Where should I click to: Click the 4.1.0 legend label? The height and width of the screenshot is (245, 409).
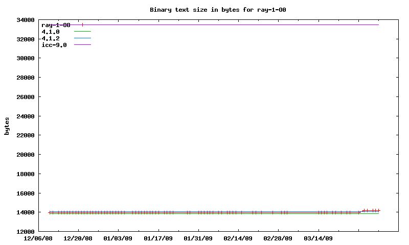pyautogui.click(x=51, y=32)
